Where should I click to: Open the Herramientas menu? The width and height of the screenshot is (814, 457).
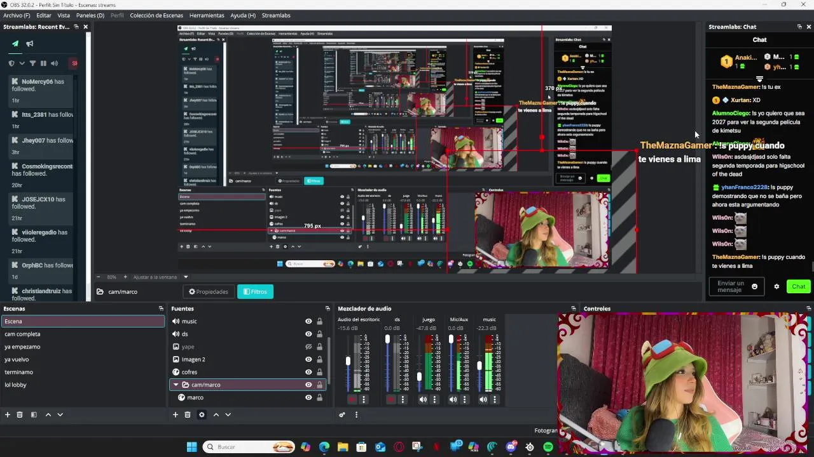[207, 15]
